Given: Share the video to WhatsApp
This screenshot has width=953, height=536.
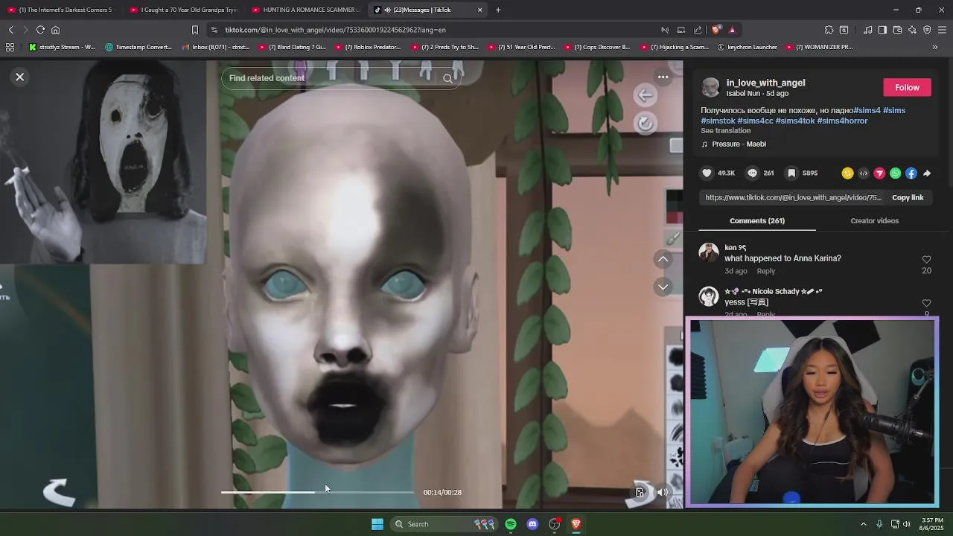Looking at the screenshot, I should click(895, 173).
